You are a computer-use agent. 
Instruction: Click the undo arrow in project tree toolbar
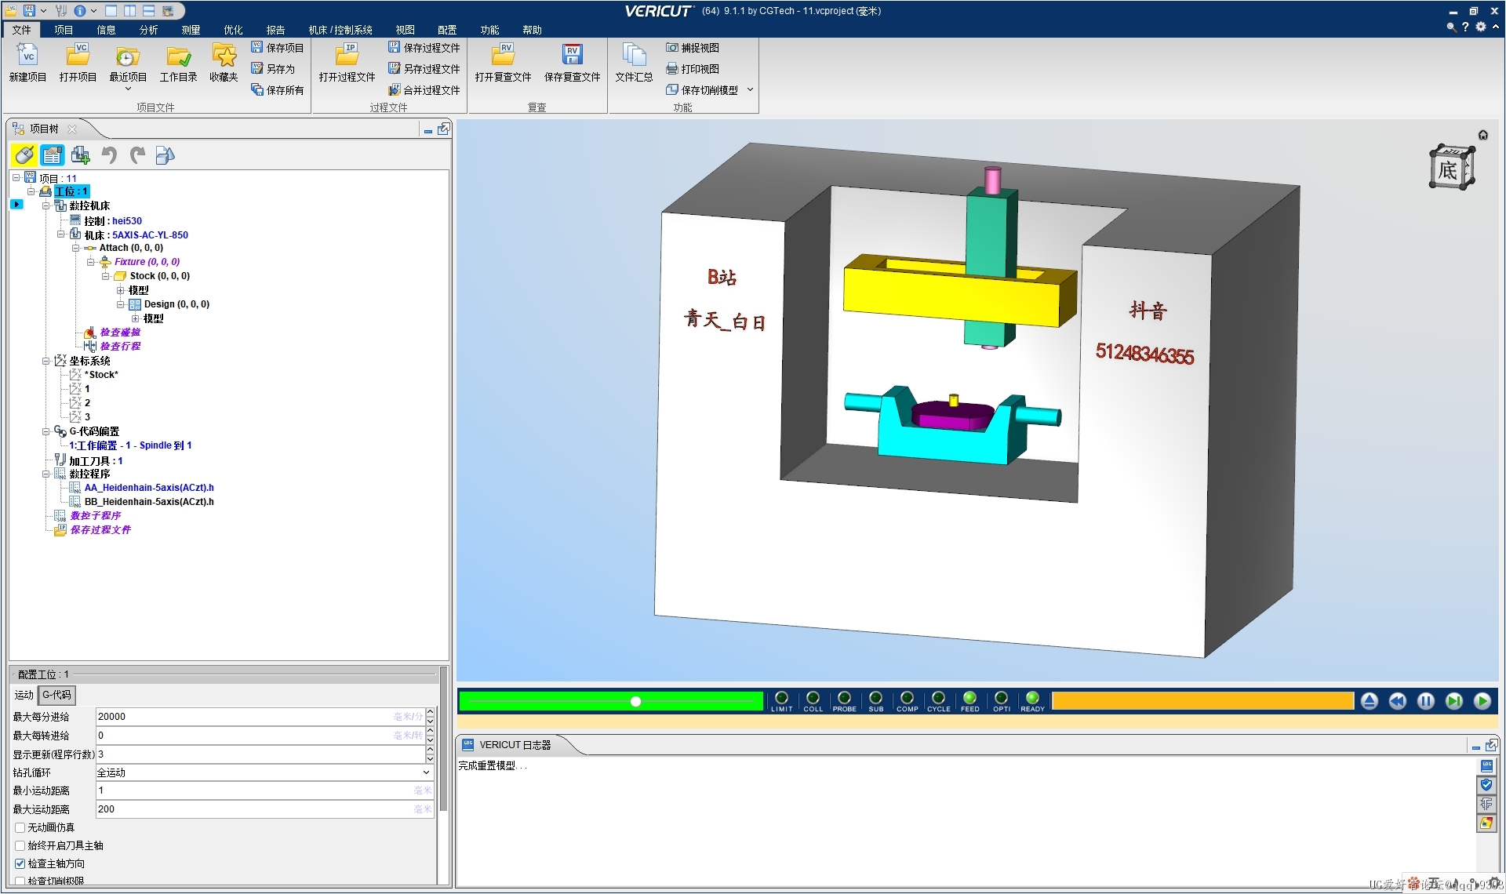coord(109,155)
